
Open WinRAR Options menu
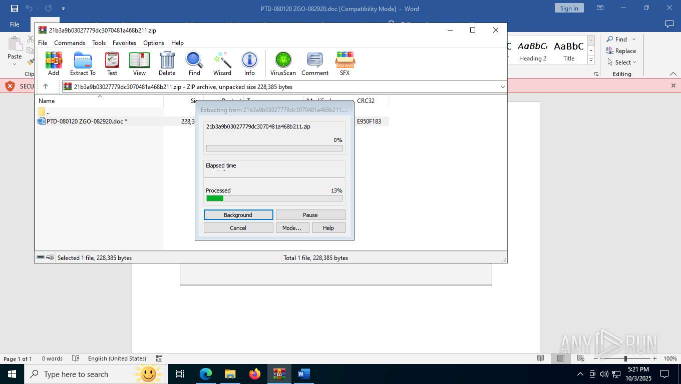click(x=154, y=43)
